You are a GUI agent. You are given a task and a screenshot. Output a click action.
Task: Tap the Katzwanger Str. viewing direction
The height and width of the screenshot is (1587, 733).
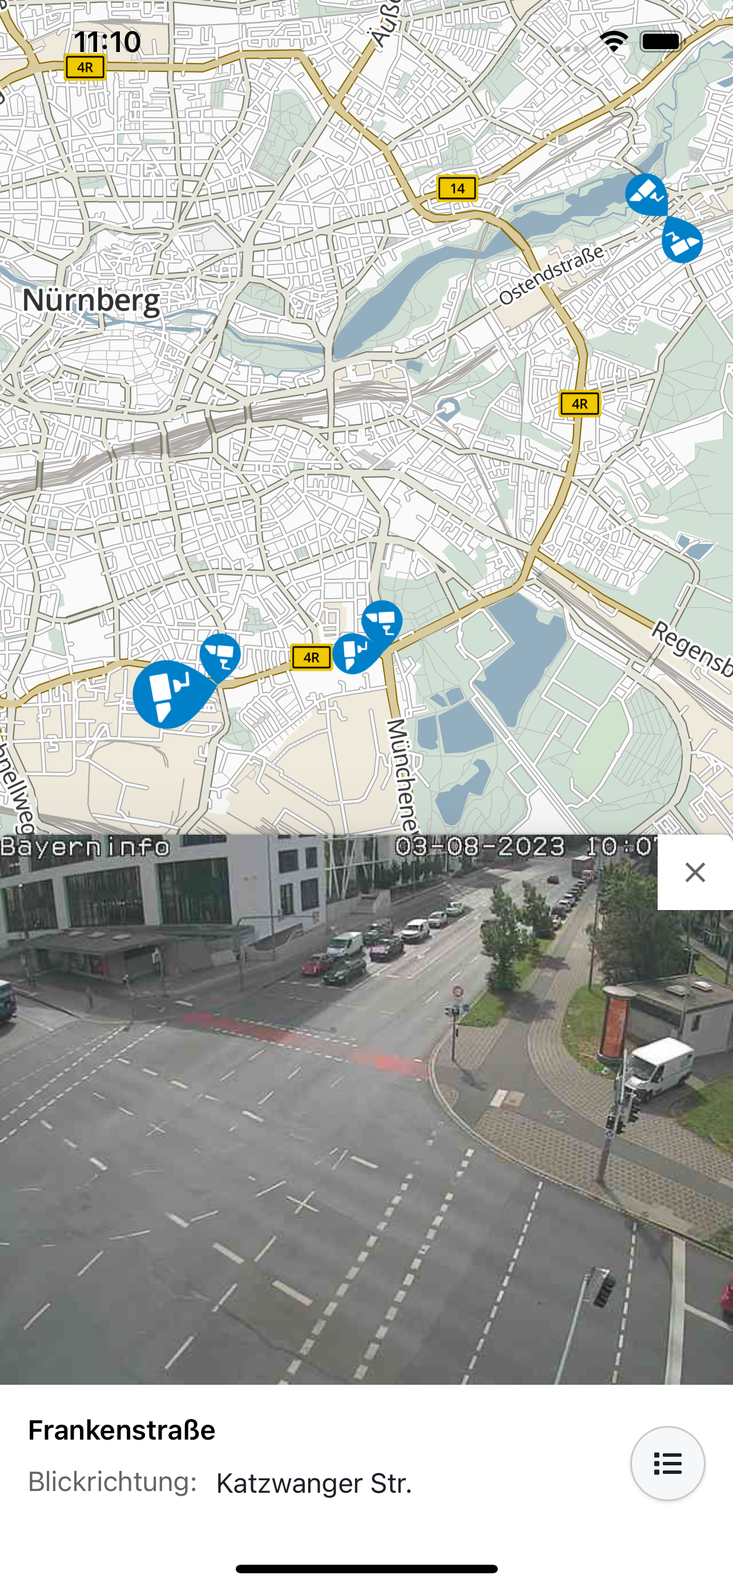(314, 1483)
